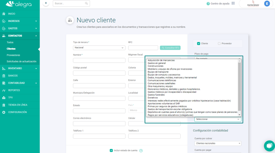Click the RFC input field
The height and width of the screenshot is (153, 275).
143,48
